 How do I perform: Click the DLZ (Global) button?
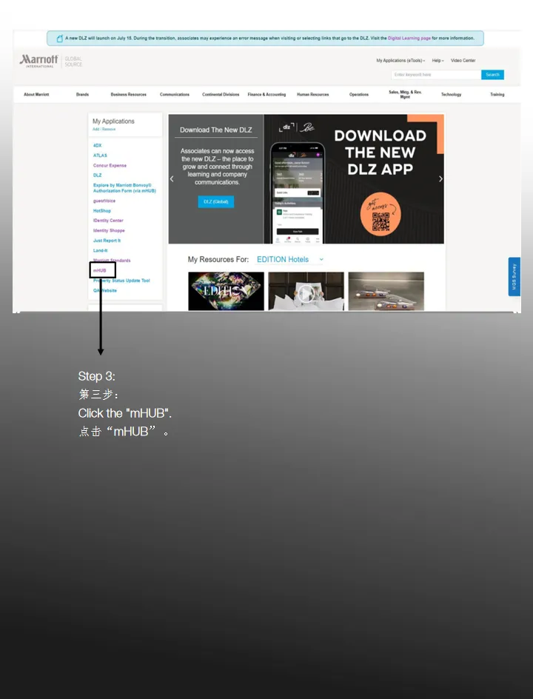[x=215, y=202]
